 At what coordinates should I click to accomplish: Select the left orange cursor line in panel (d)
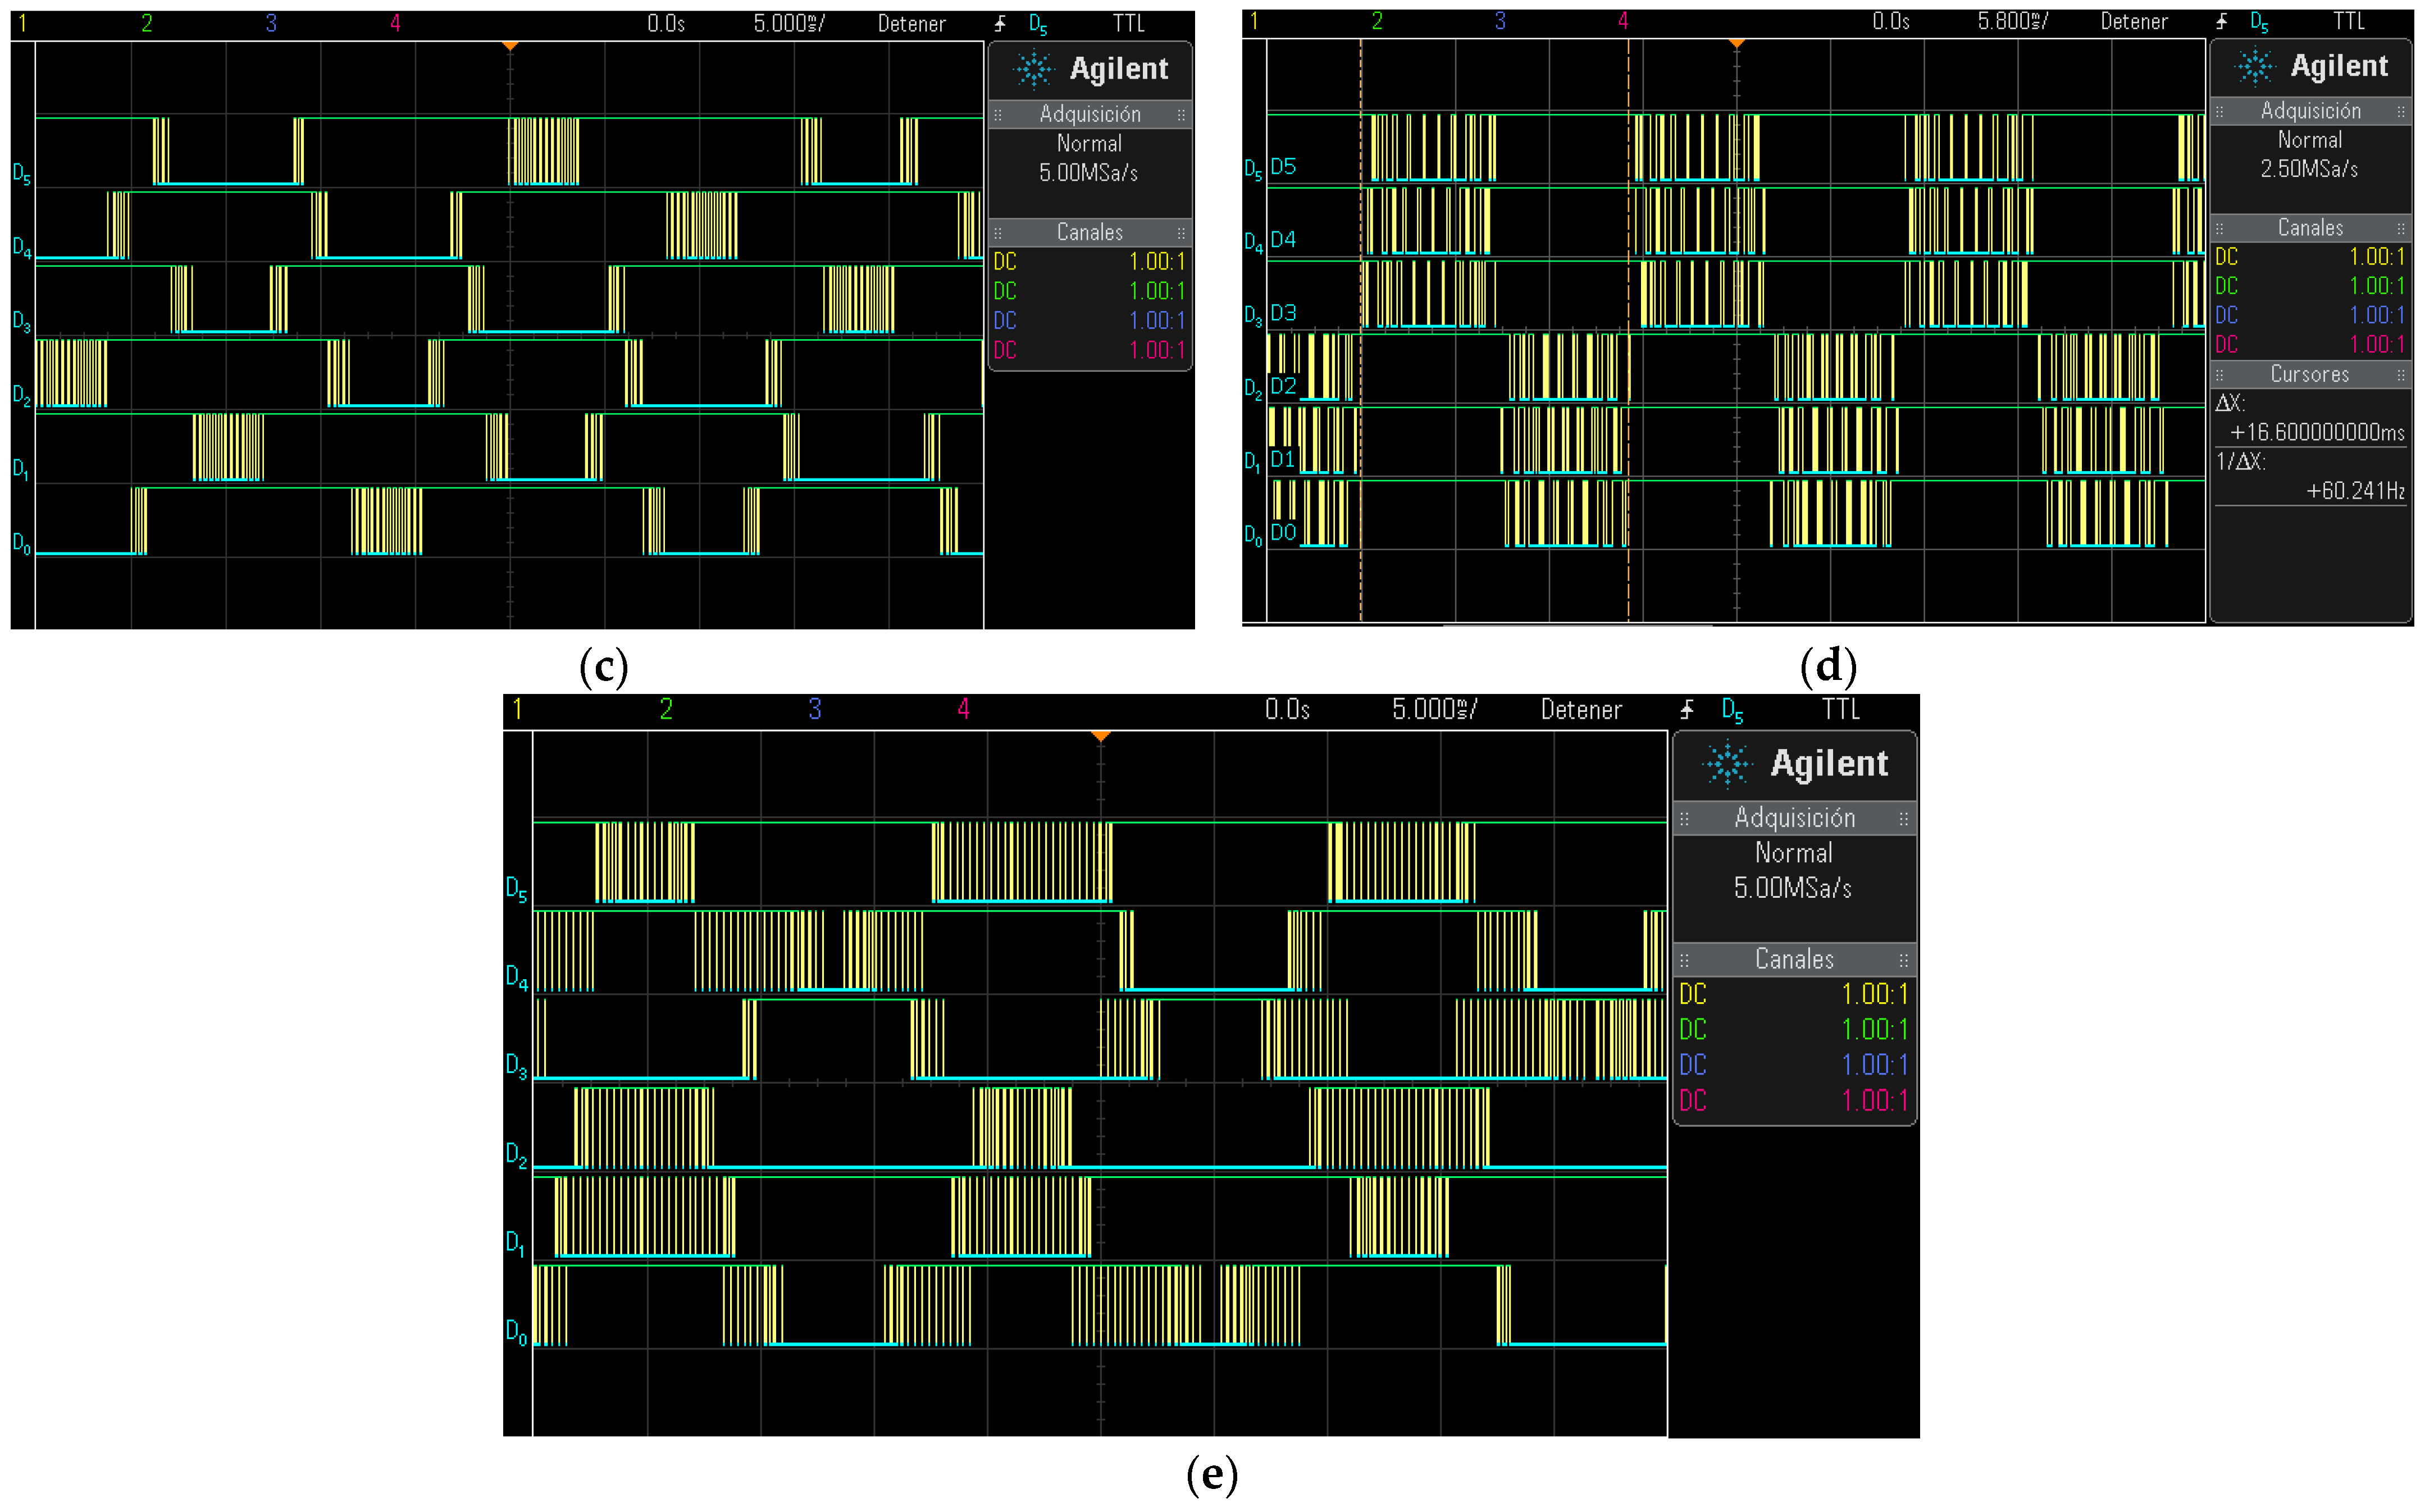1361,330
